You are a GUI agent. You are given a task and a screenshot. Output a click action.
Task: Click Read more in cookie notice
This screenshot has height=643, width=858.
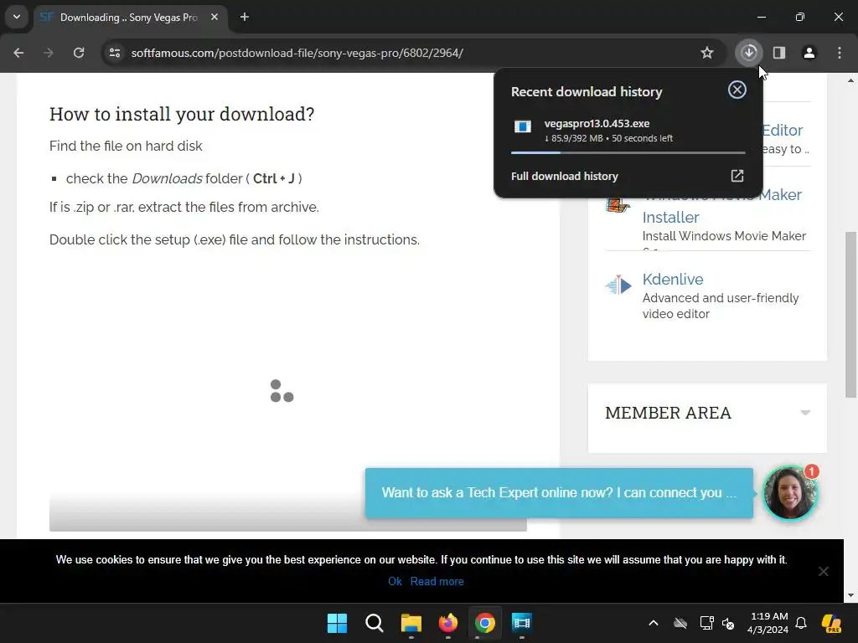coord(437,581)
